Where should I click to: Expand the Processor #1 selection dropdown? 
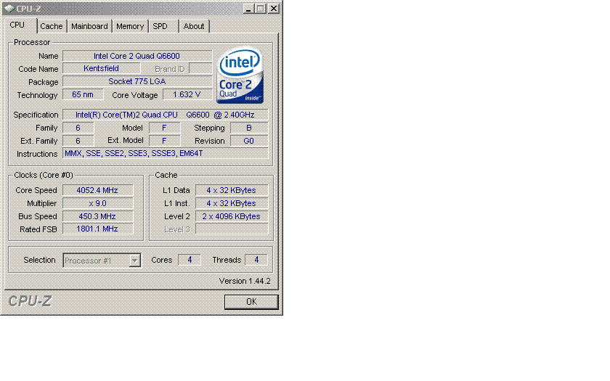click(134, 260)
